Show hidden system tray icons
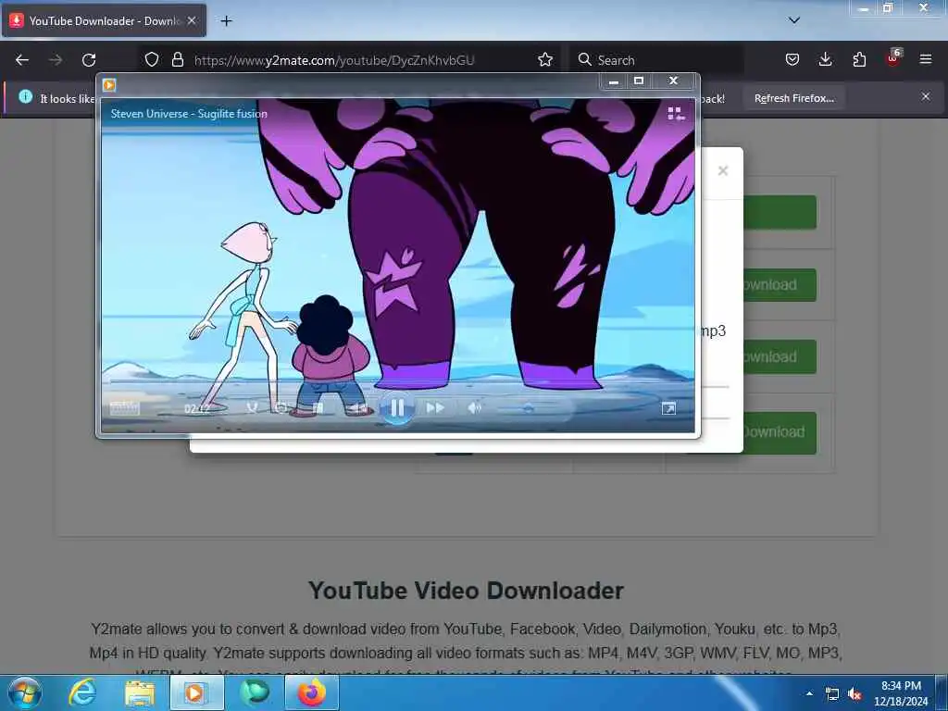 click(809, 693)
